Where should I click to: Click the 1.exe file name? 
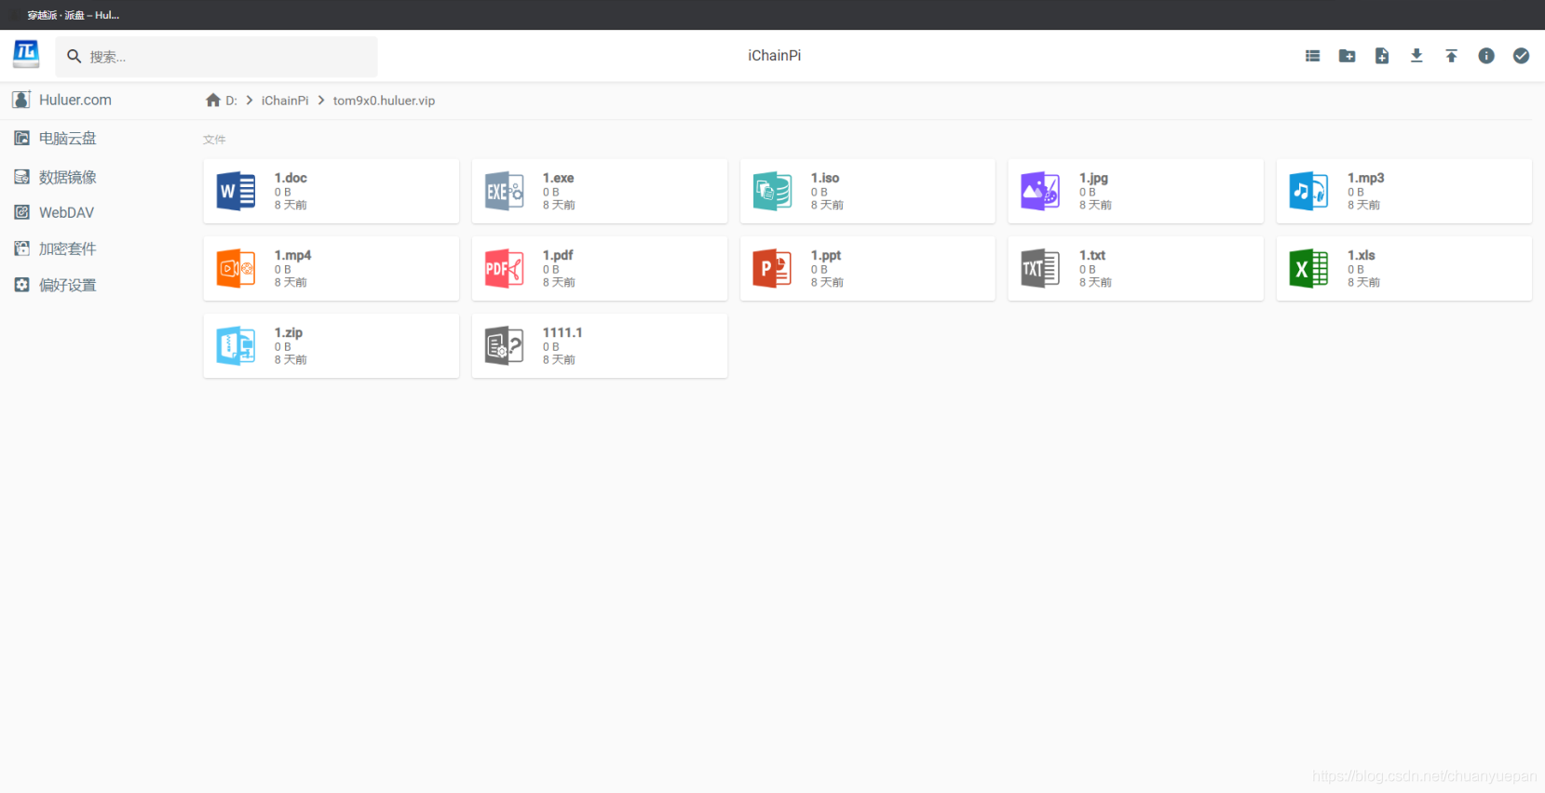559,178
